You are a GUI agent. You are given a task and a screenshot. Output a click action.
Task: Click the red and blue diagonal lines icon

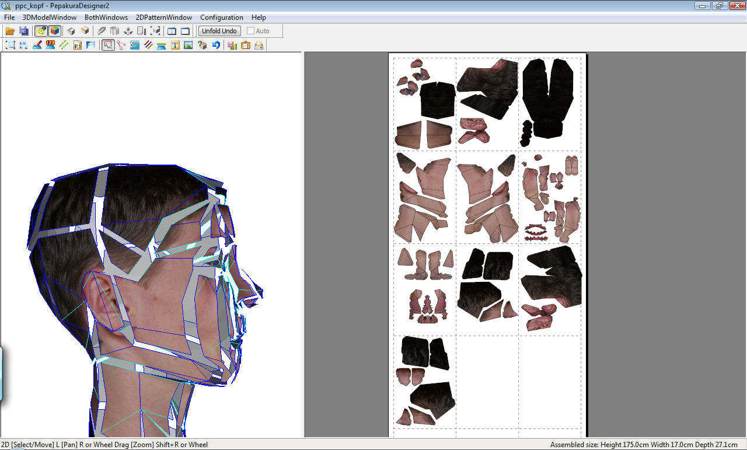(x=148, y=45)
